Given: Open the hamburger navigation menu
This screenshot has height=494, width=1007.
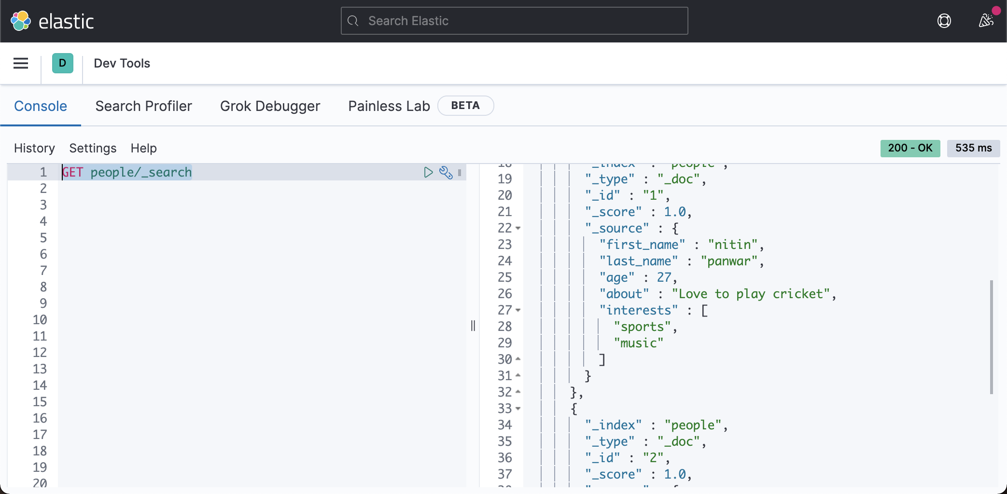Looking at the screenshot, I should pos(21,63).
